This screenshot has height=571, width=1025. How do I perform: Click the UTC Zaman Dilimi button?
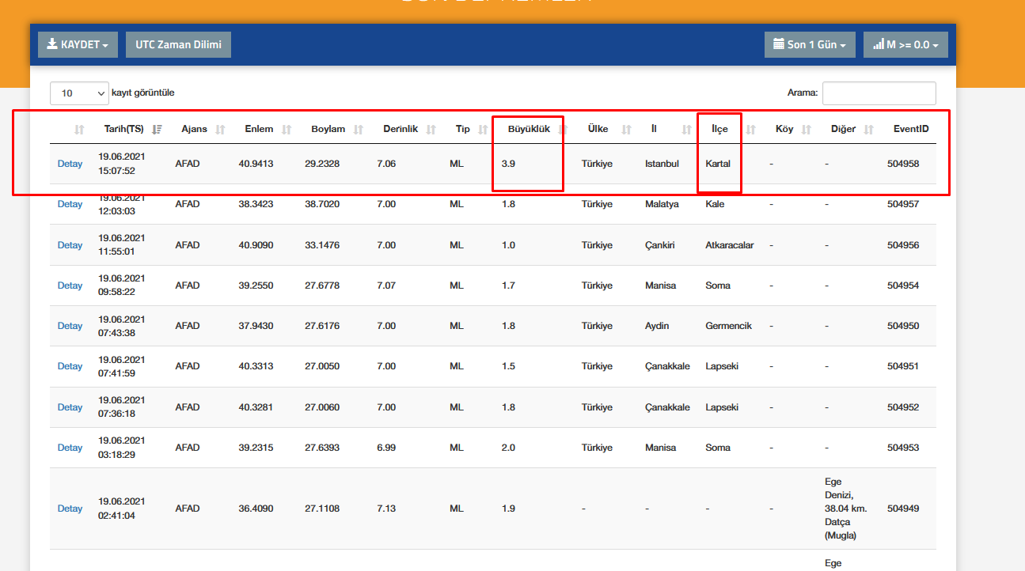click(x=178, y=45)
